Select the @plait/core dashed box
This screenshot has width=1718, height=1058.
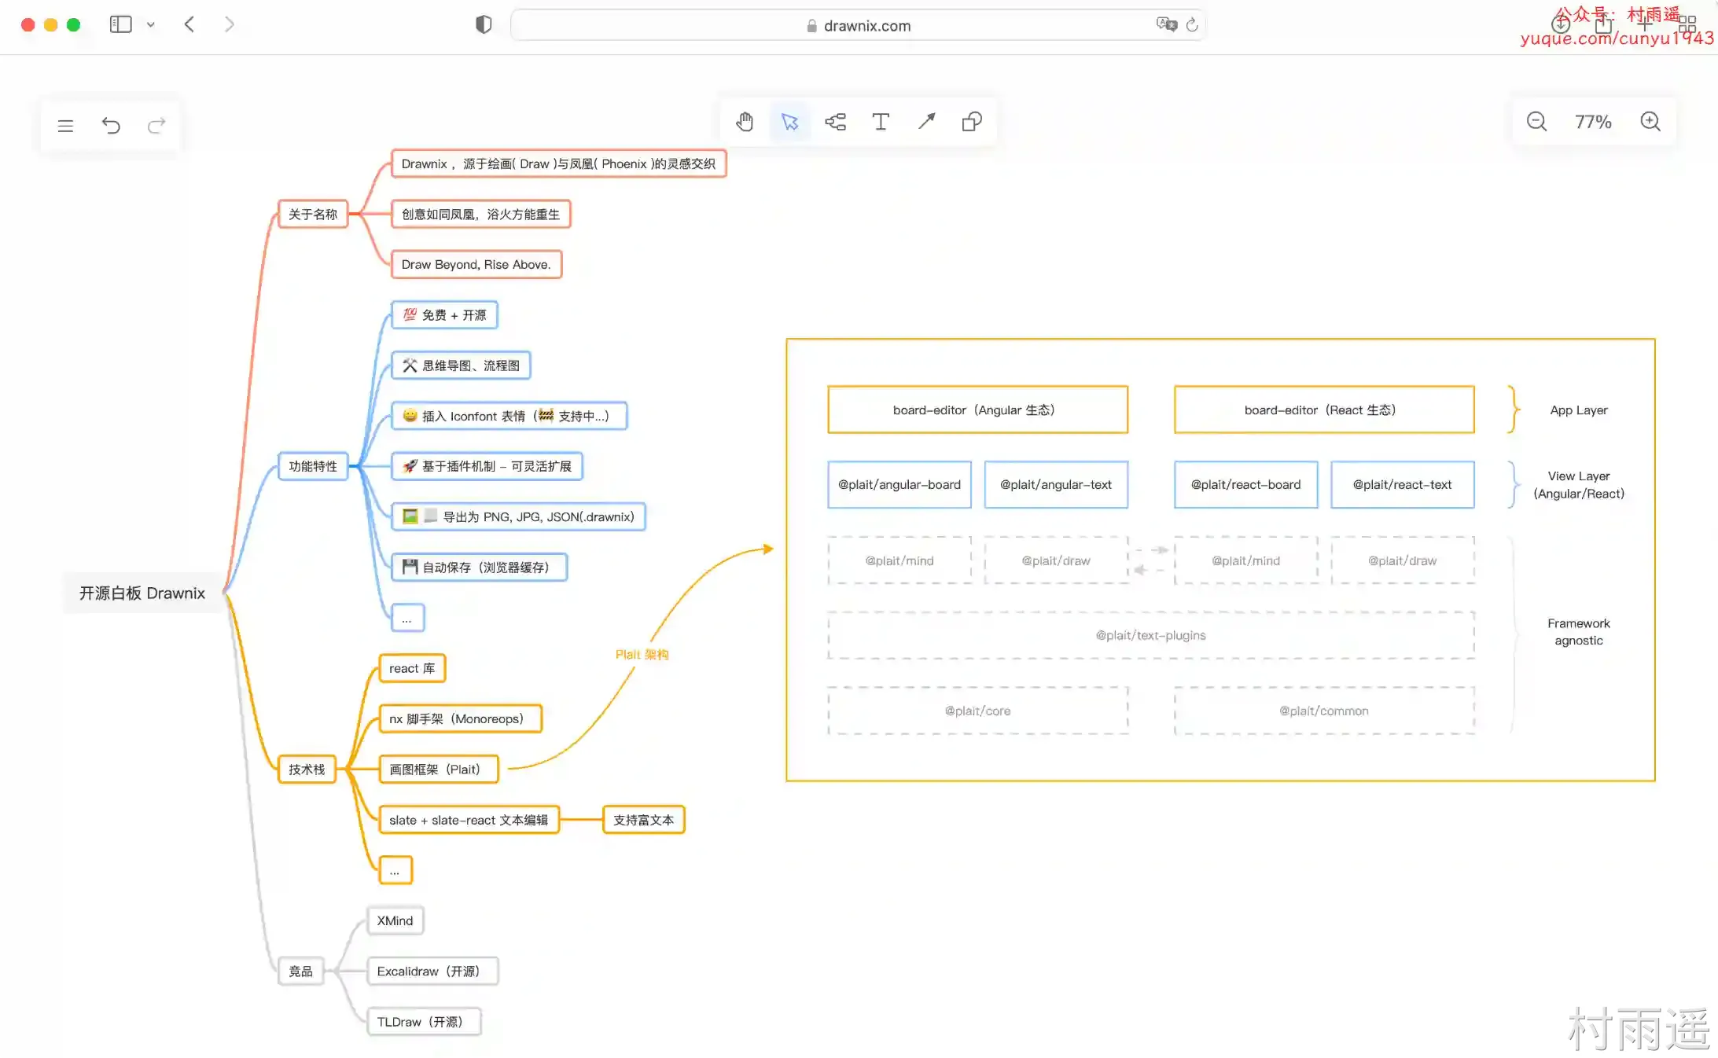tap(977, 711)
